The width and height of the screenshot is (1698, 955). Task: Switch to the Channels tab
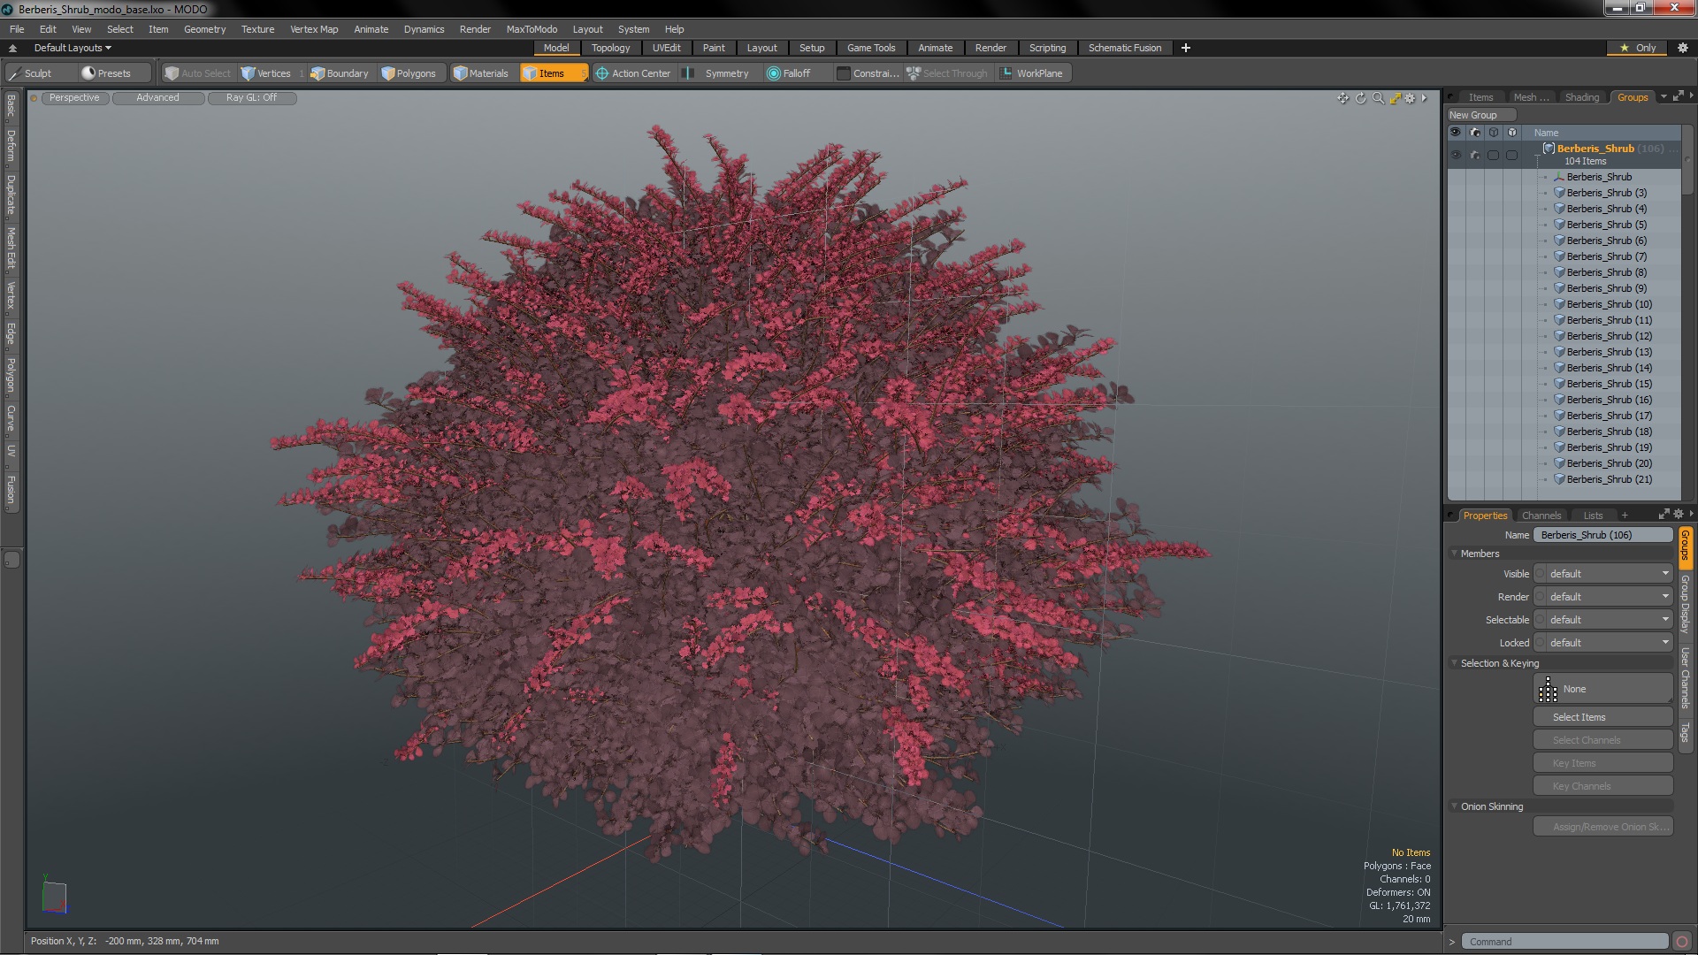coord(1541,516)
